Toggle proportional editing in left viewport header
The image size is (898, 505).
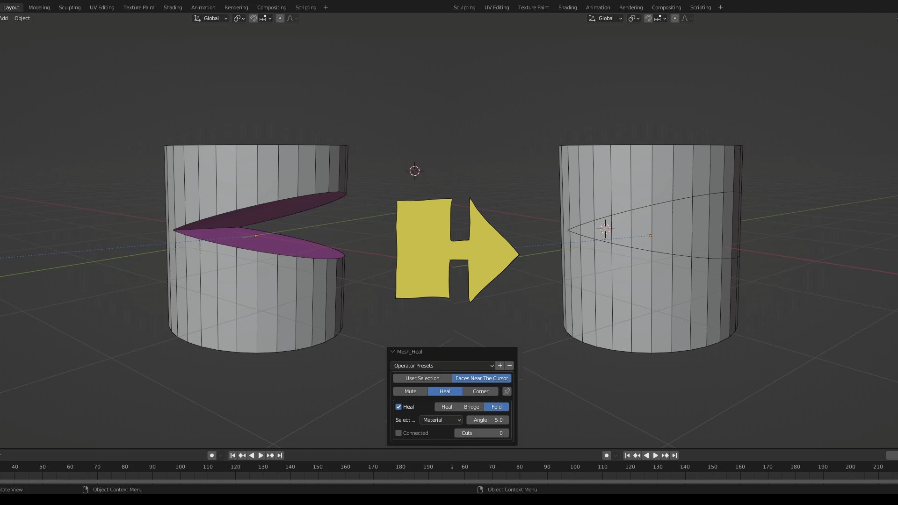[280, 18]
